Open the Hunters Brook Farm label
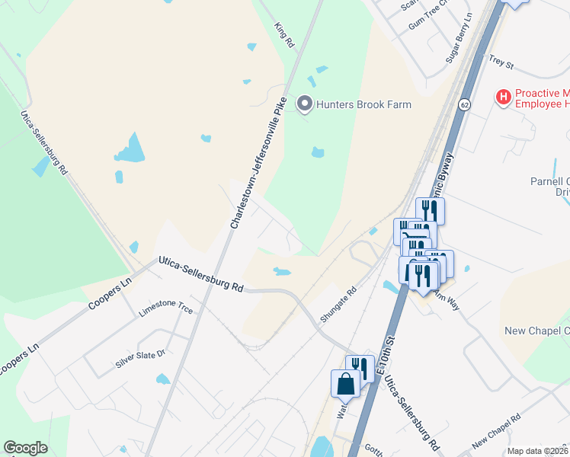This screenshot has width=570, height=457. coord(363,104)
